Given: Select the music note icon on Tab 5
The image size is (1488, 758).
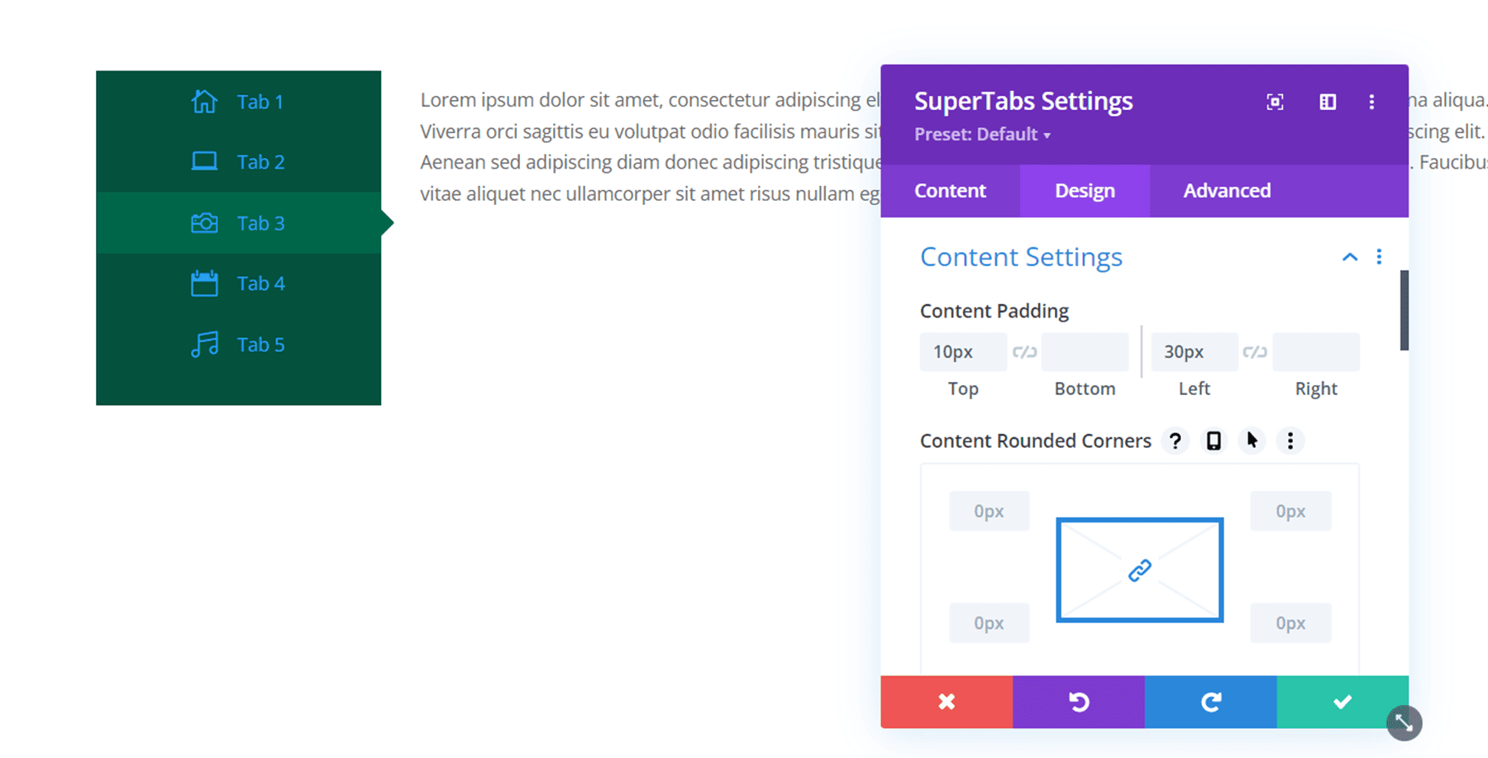Looking at the screenshot, I should (203, 344).
